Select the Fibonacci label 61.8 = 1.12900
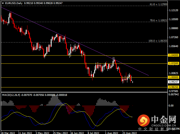 [x=159, y=4]
